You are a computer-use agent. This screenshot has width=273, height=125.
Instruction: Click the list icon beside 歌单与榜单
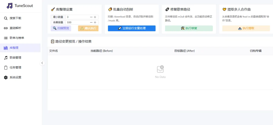tap(6, 38)
